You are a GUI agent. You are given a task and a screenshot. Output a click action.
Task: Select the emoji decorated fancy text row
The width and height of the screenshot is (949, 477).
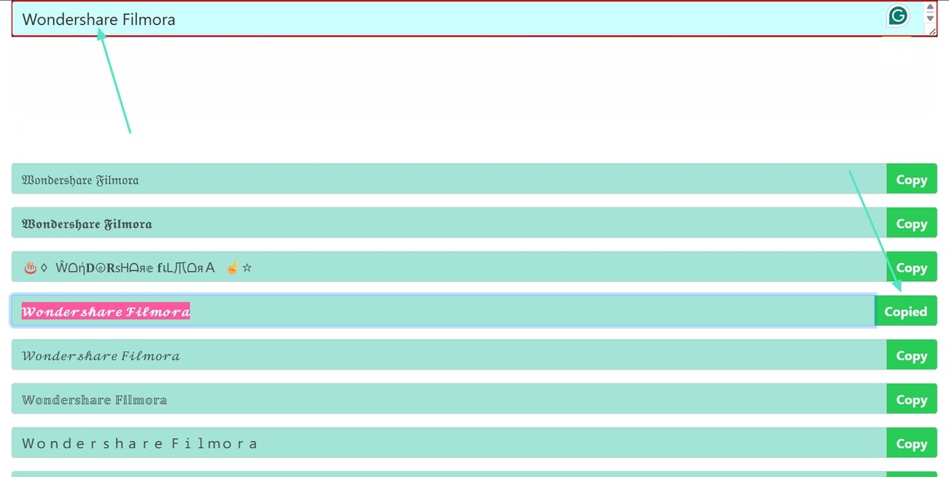[x=449, y=267]
